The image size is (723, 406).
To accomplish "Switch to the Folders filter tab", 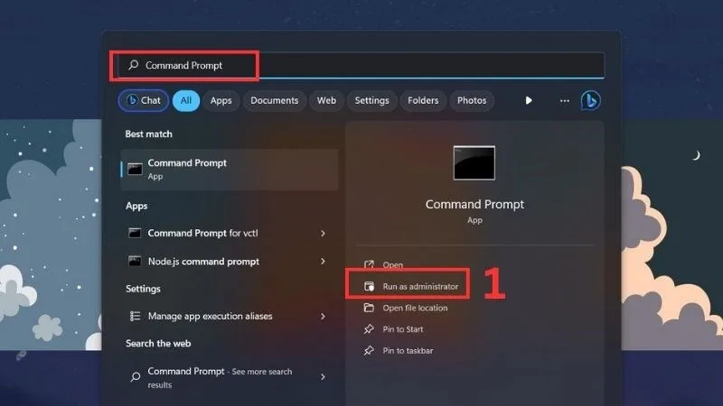I will click(423, 100).
